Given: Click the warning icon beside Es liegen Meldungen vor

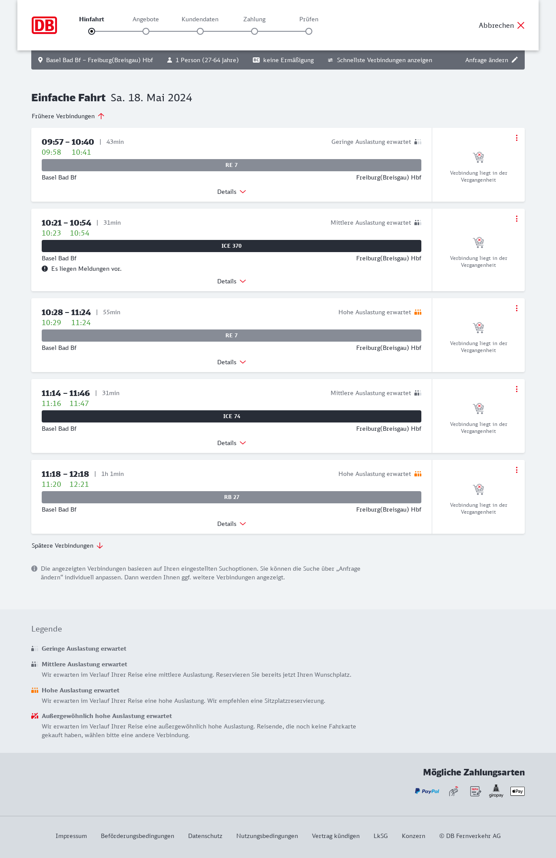Looking at the screenshot, I should [x=45, y=269].
